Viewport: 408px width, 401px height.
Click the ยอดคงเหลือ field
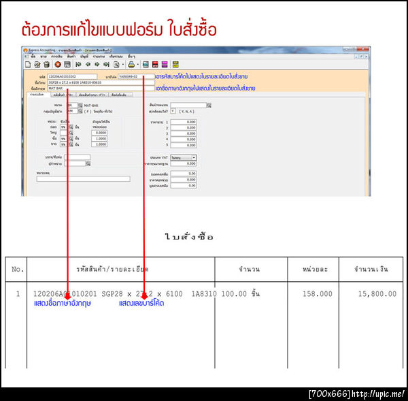tap(184, 174)
